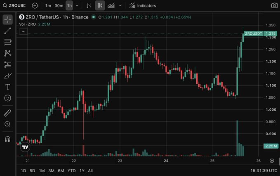Select the brush drawing tool
280x176 pixels.
click(8, 76)
